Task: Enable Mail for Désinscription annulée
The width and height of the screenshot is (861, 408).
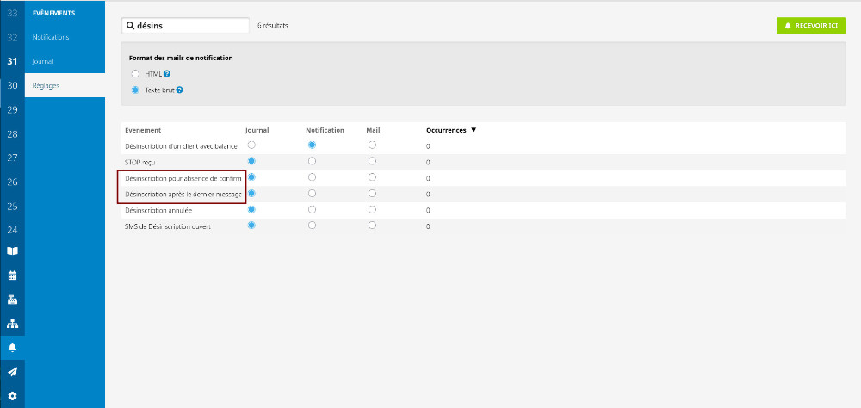Action: pos(372,209)
